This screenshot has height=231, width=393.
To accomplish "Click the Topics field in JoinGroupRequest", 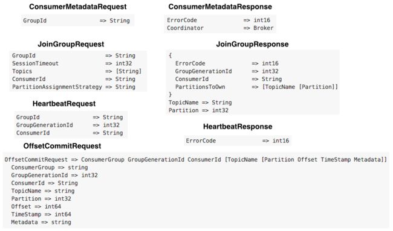I will [22, 71].
